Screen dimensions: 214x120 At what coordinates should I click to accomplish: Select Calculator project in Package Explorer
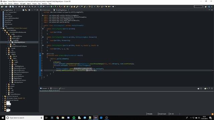(x=8, y=14)
